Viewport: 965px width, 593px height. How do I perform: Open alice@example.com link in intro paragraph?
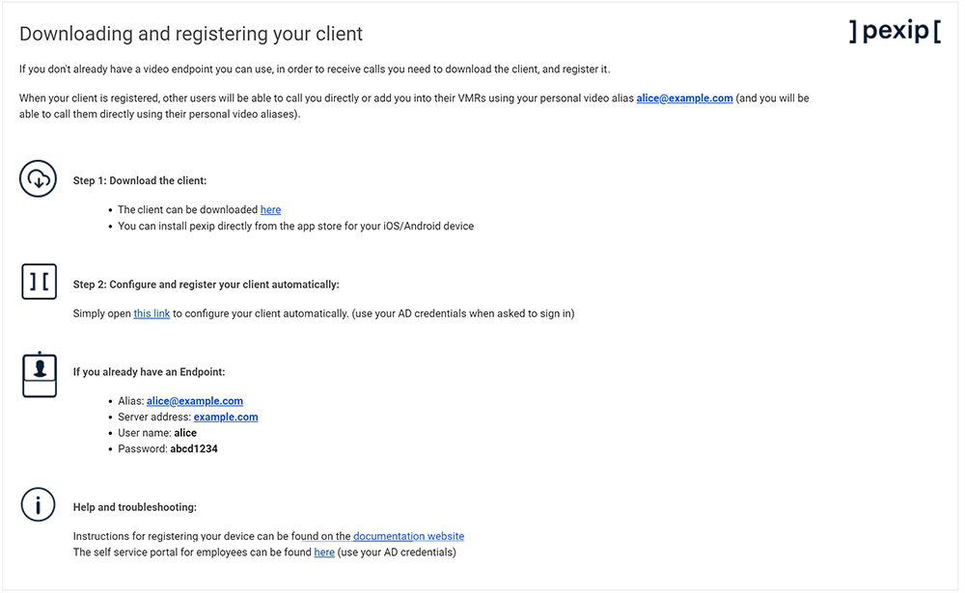click(x=684, y=98)
